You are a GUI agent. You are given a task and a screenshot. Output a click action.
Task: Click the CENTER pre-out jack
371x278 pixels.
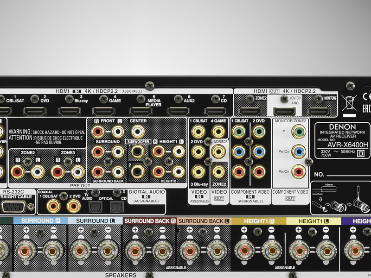click(138, 131)
